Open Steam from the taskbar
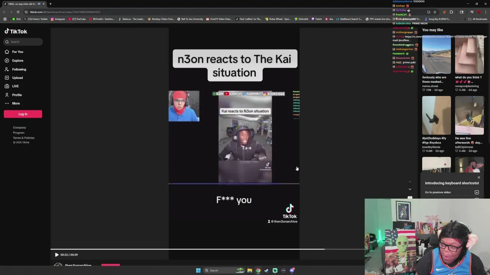 (266, 270)
